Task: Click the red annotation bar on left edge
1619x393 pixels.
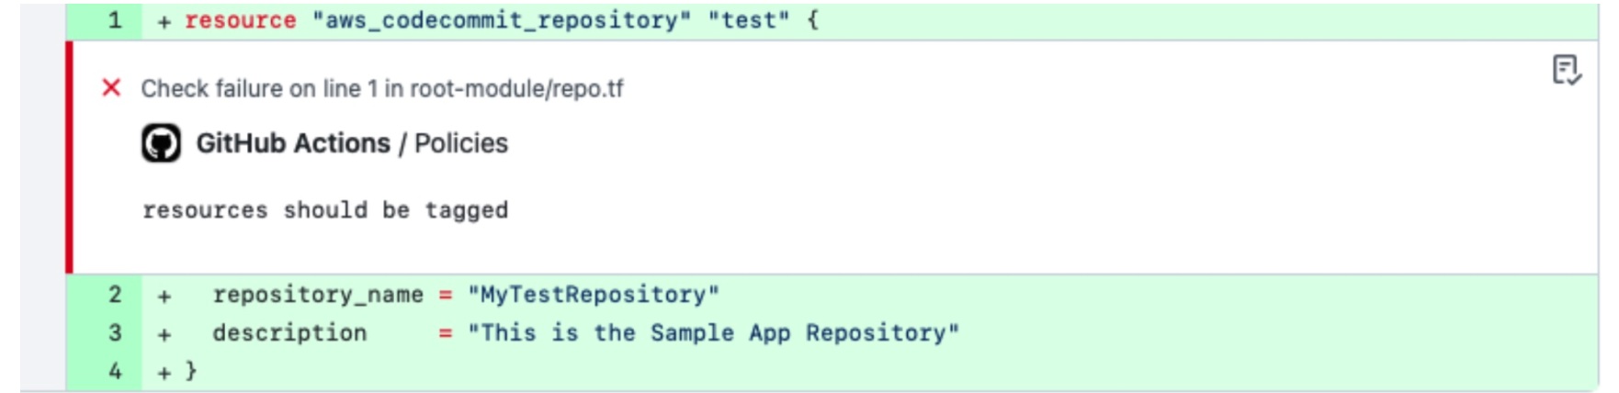Action: pyautogui.click(x=69, y=156)
